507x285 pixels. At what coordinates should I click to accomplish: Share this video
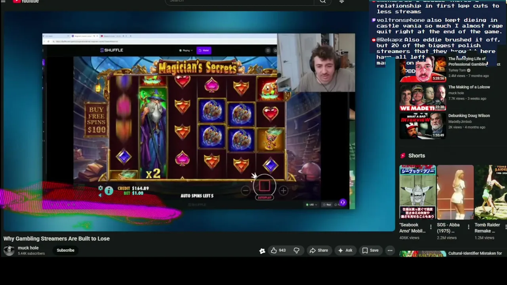point(318,250)
